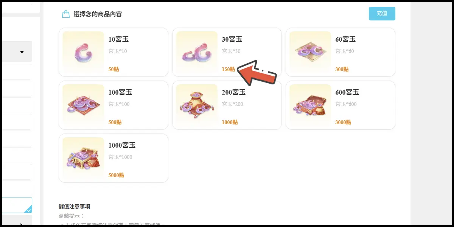Toggle the blue-checked option in left sidebar
Screen dimensions: 454x227
click(x=16, y=205)
